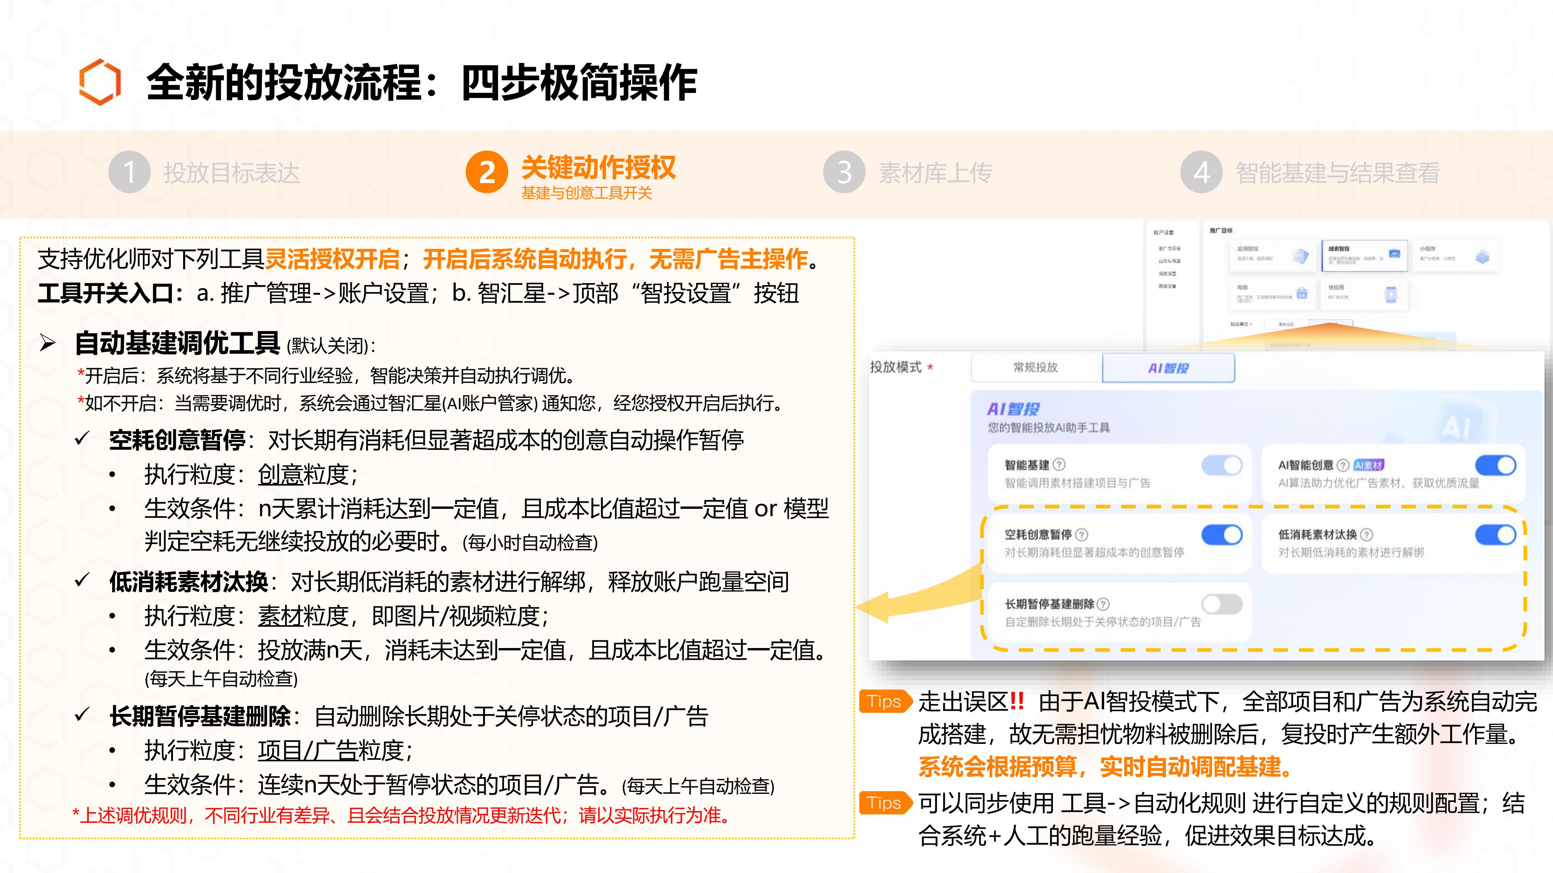Click help icon beside 空耗创意暂停
1553x873 pixels.
(1082, 534)
